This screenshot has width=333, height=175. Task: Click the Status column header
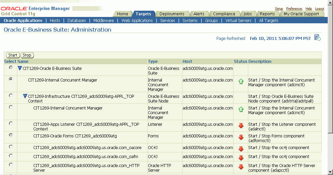[240, 61]
